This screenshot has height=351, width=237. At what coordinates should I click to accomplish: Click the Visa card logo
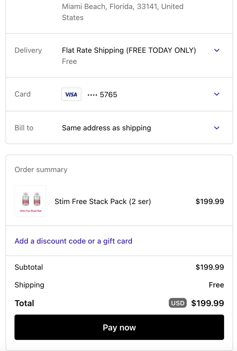71,94
